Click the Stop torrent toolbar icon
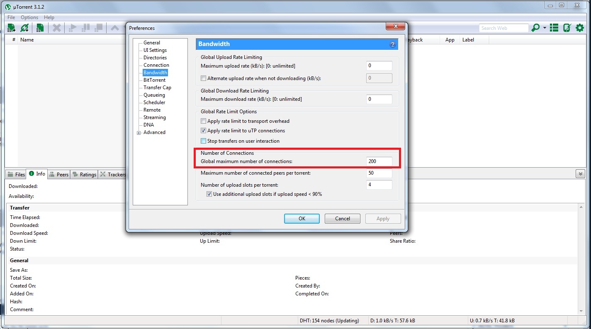 click(x=99, y=28)
